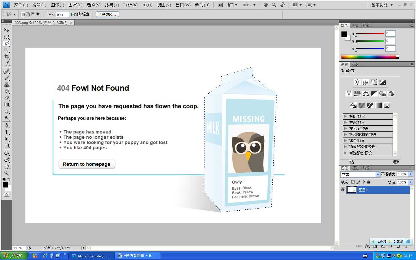Click the 调整边缘... button
Viewport: 416px width, 260px height.
(x=107, y=14)
